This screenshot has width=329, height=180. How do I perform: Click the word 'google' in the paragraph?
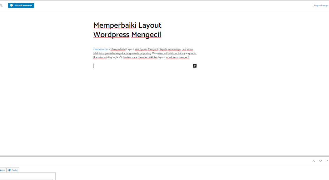click(114, 57)
